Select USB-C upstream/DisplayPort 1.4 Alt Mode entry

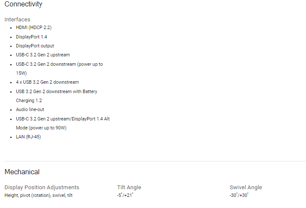click(63, 123)
